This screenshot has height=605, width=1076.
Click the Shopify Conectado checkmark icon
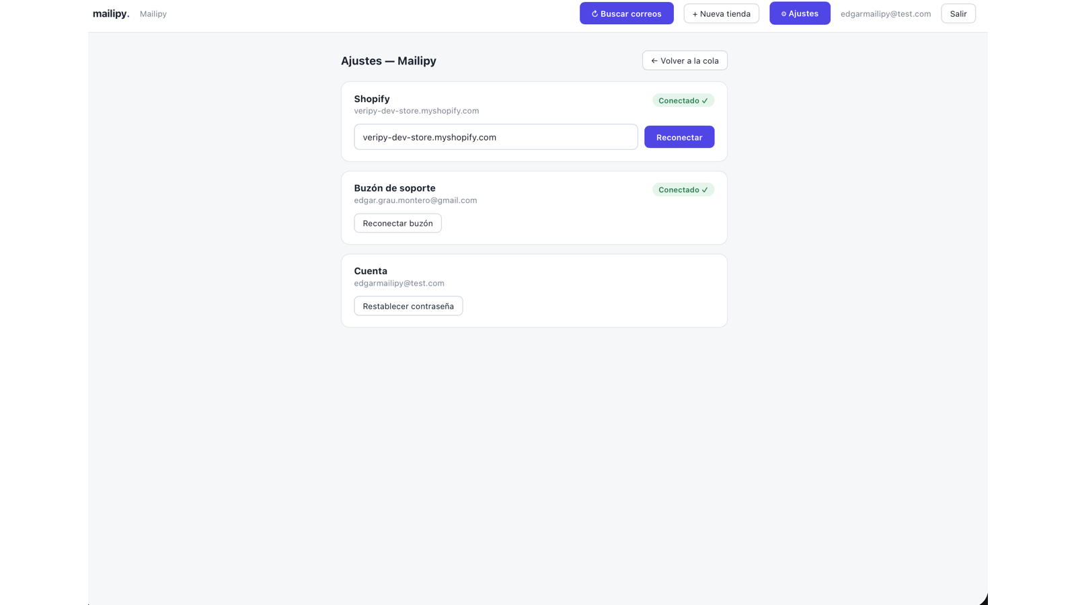pyautogui.click(x=705, y=101)
